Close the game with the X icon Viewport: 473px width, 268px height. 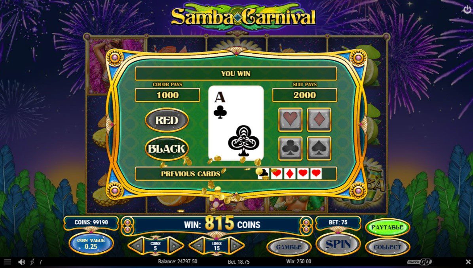468,262
